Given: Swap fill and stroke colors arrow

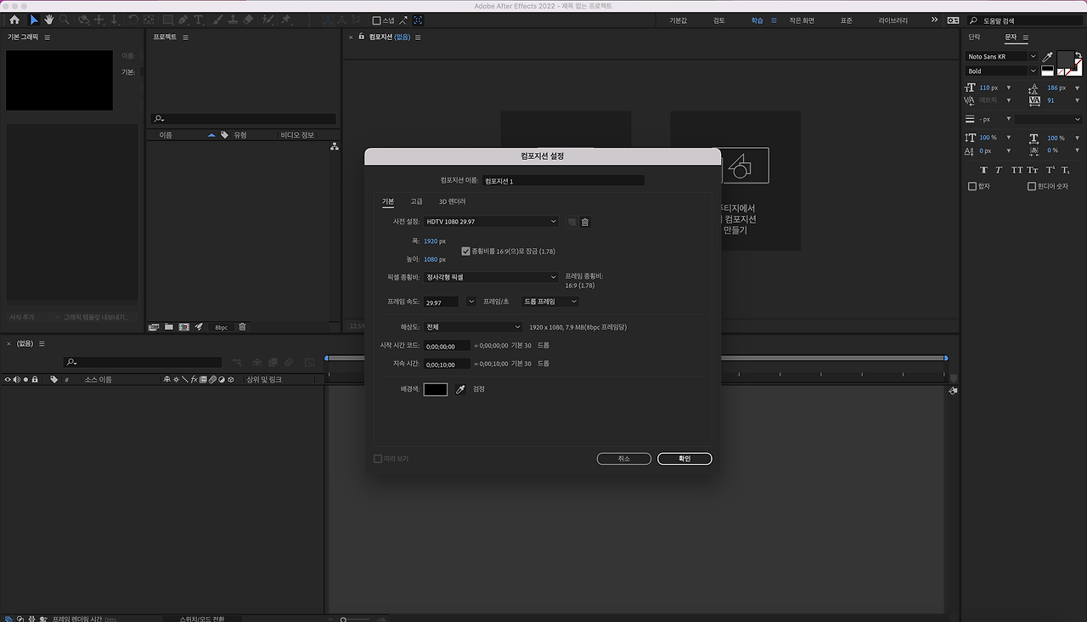Looking at the screenshot, I should coord(1078,56).
